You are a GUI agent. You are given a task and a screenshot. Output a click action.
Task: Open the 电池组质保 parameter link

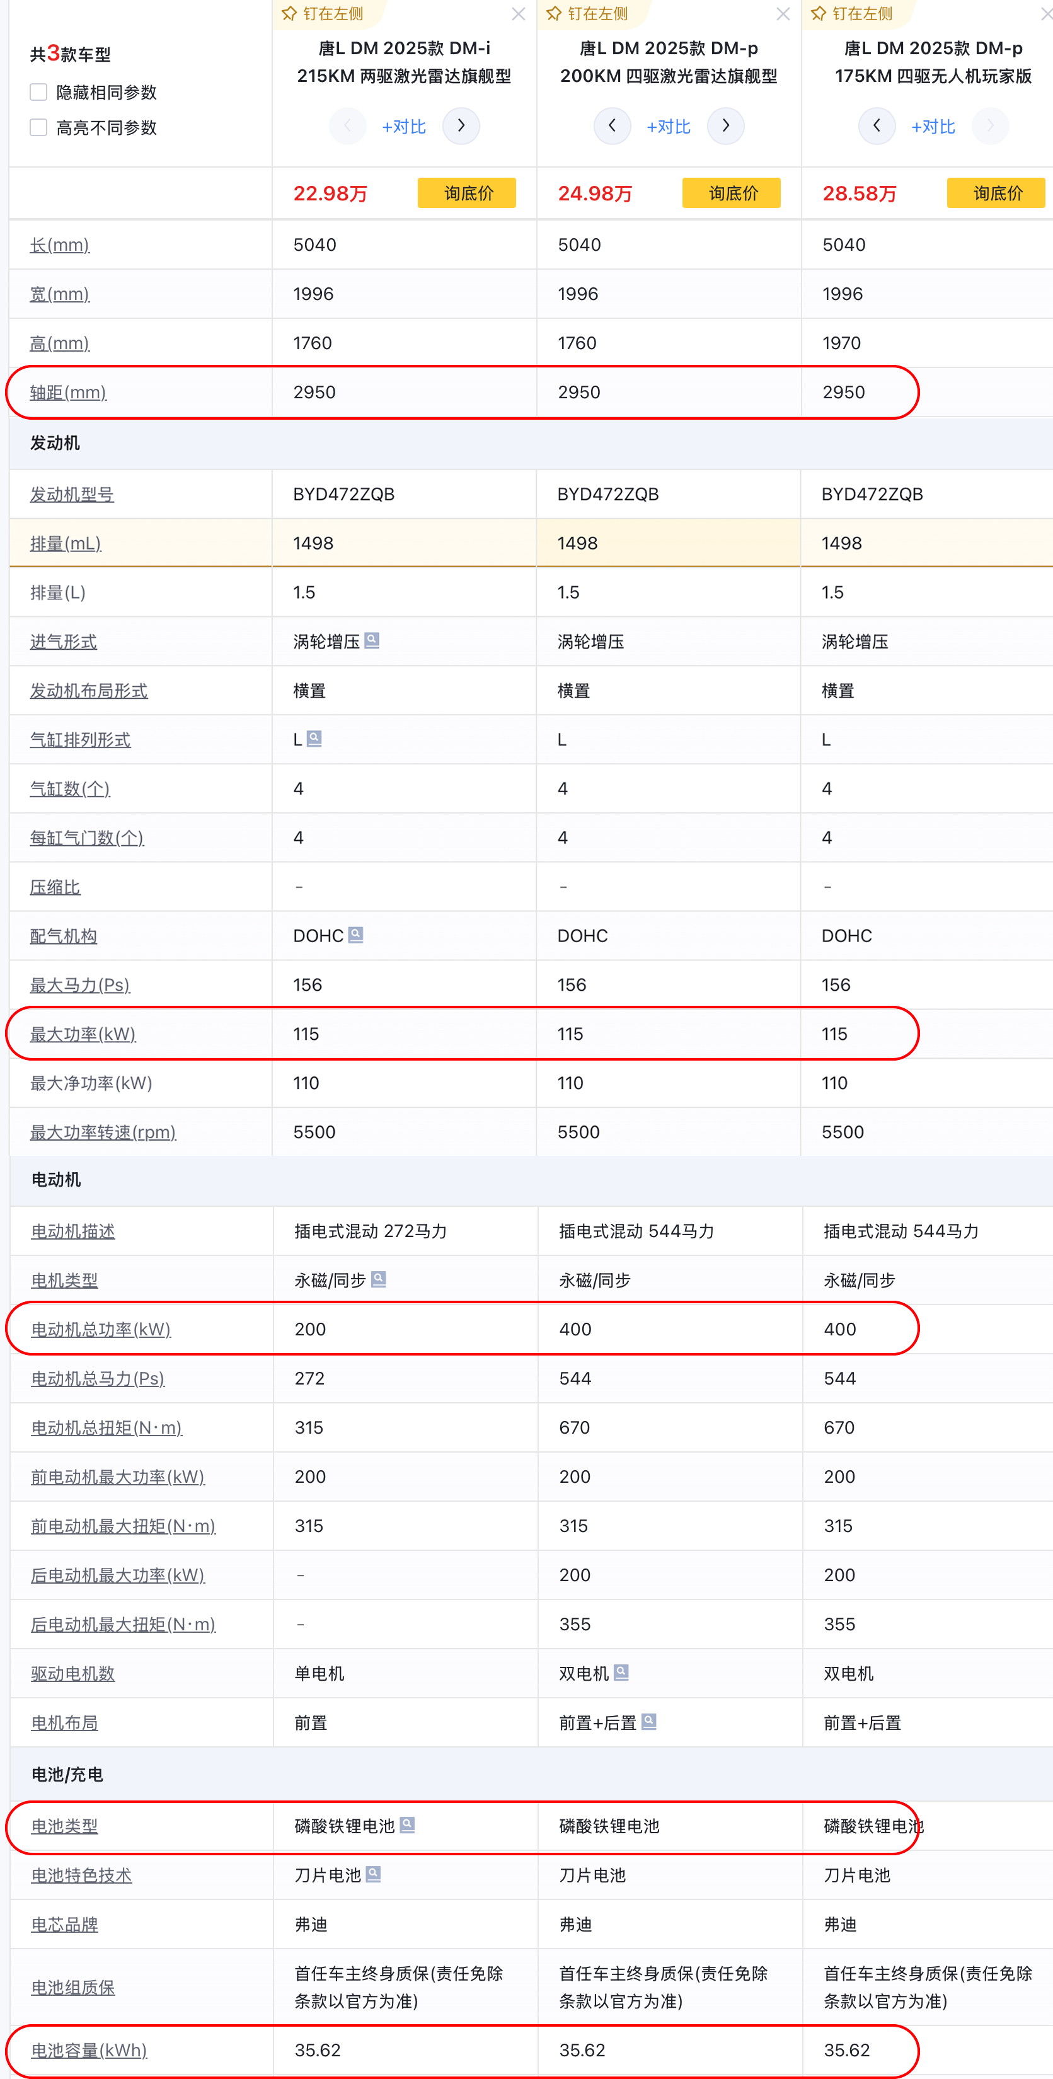pos(74,1987)
